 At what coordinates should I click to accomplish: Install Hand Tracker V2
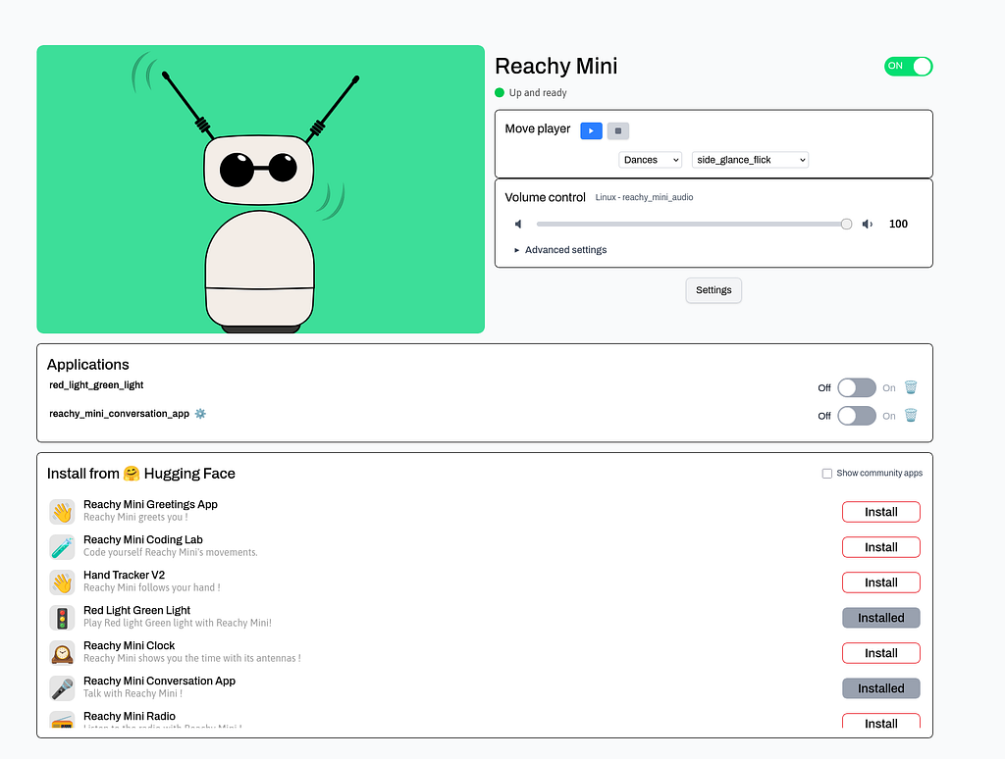(881, 582)
